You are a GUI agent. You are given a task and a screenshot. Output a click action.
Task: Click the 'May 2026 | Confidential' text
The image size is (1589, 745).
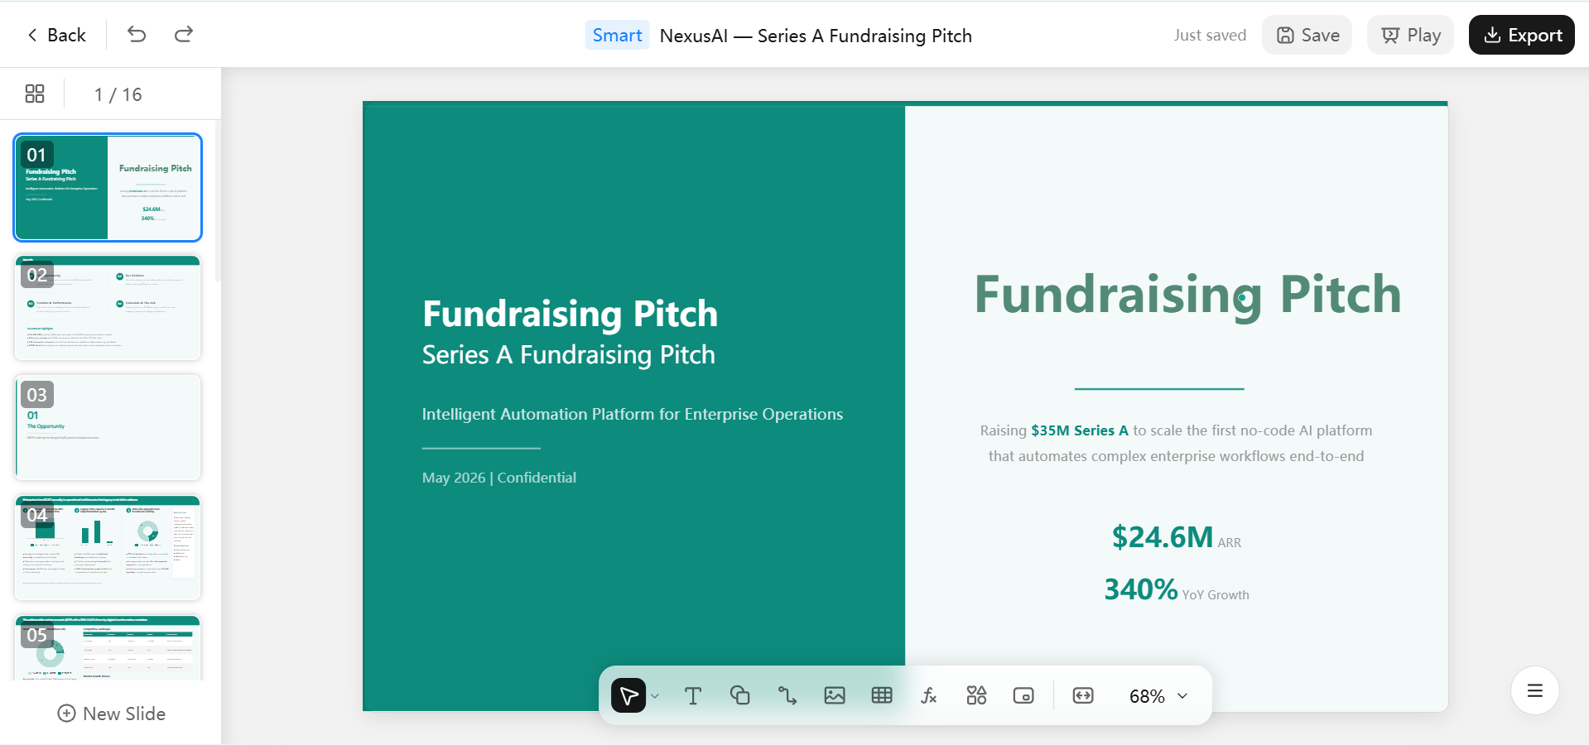(499, 478)
